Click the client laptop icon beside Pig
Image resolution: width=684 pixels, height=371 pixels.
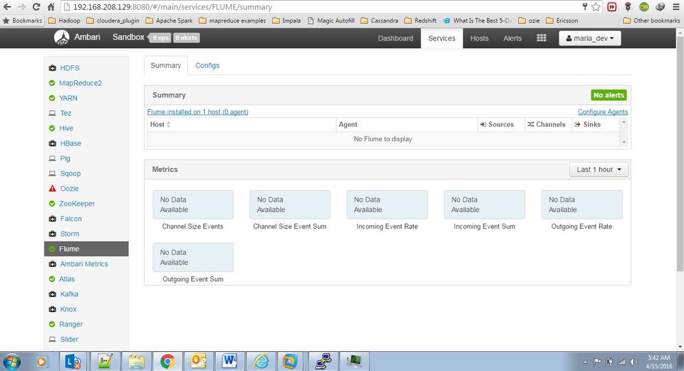[x=52, y=158]
